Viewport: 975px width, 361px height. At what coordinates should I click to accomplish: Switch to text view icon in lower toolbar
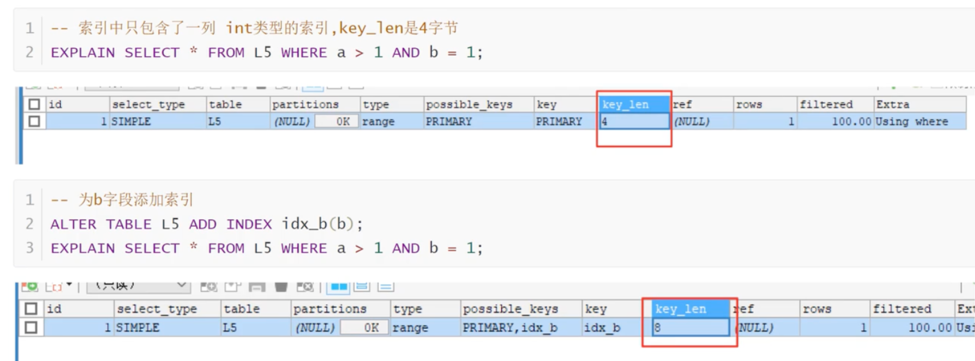click(x=386, y=286)
